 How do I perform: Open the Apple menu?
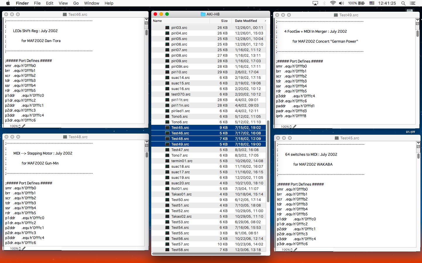8,3
